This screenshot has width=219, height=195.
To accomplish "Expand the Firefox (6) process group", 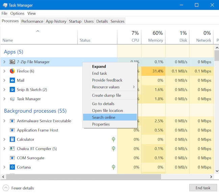I will point(4,71).
